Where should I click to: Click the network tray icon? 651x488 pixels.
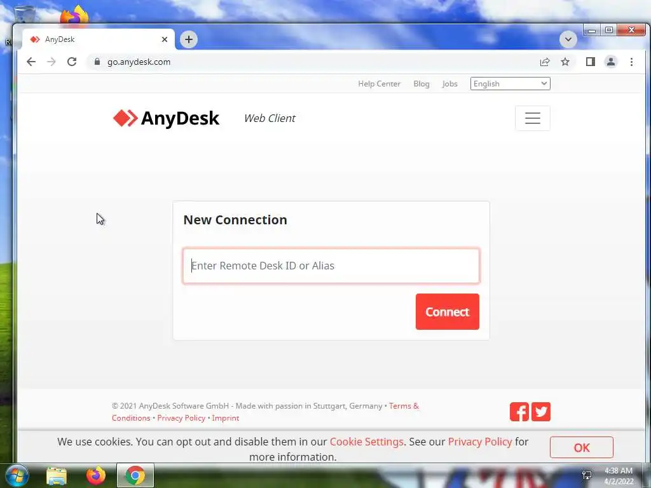click(587, 475)
